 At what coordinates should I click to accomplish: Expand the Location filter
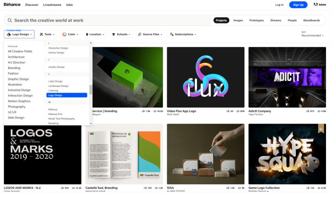[95, 34]
